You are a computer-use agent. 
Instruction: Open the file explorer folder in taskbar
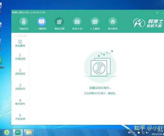point(29,132)
